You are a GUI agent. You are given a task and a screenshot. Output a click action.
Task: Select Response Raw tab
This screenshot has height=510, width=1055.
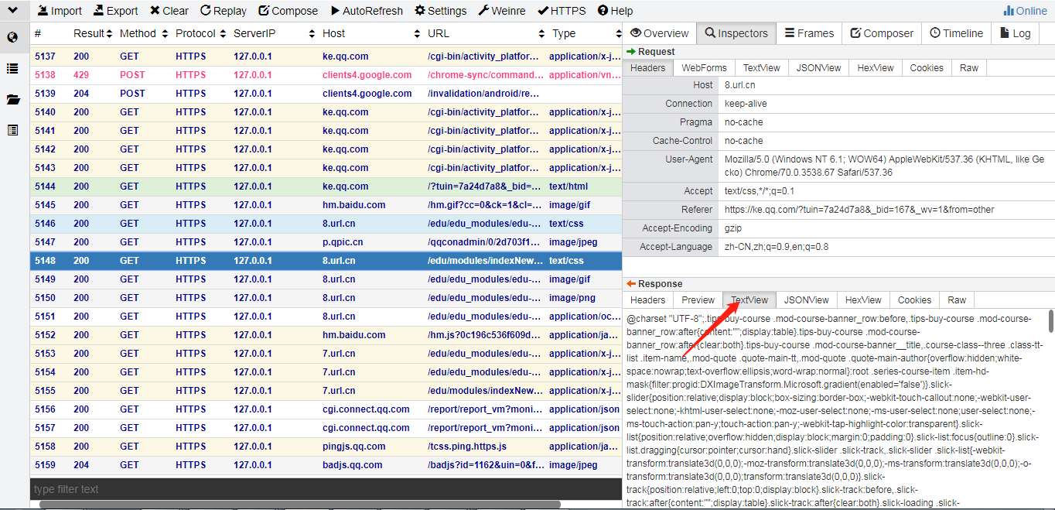pos(957,300)
